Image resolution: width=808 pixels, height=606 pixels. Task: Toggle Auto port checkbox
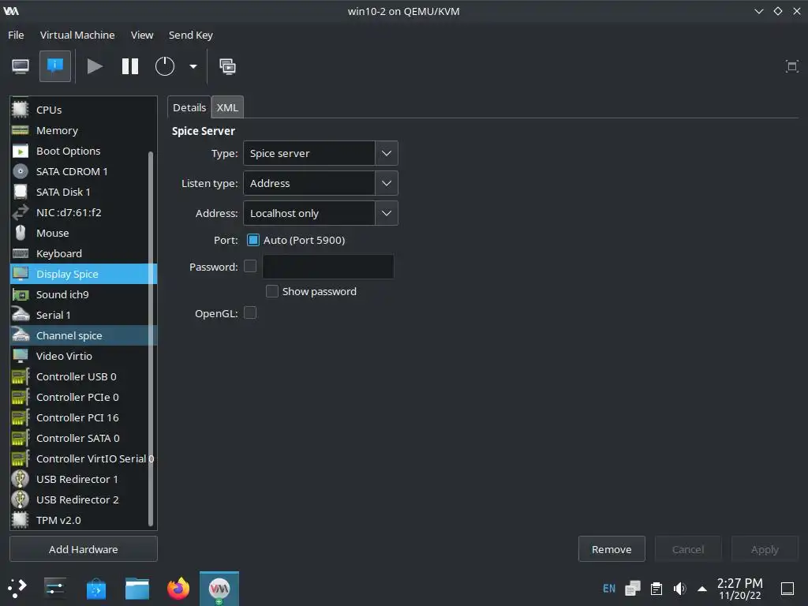tap(253, 240)
